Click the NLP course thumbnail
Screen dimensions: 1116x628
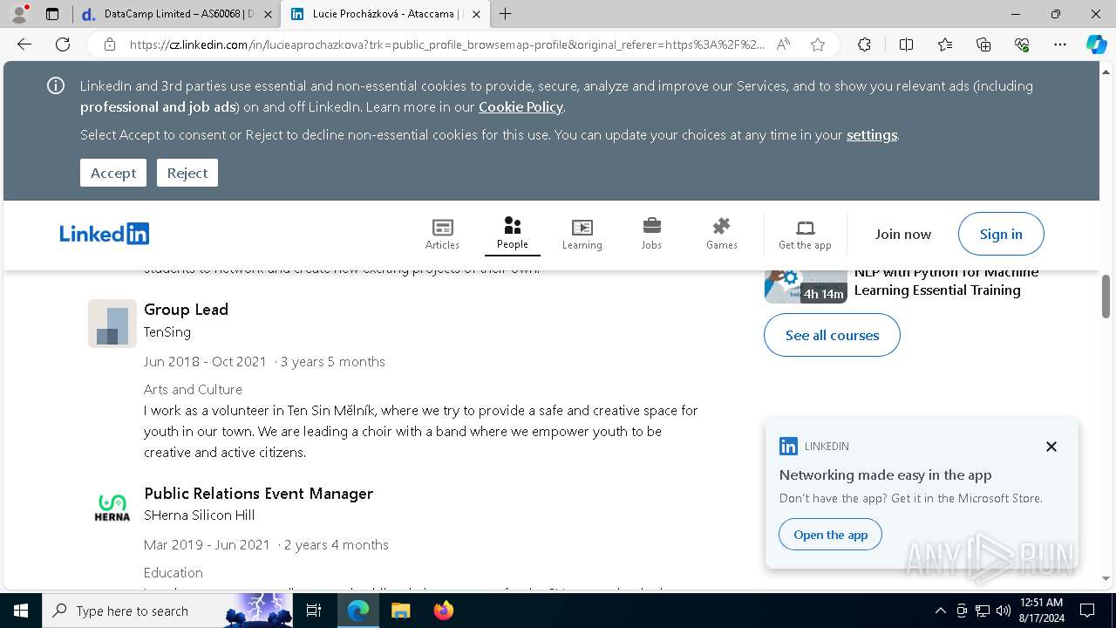[806, 286]
